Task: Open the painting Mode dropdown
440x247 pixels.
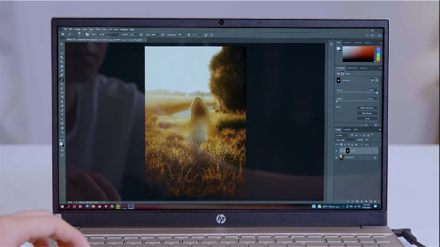Action: coord(108,35)
